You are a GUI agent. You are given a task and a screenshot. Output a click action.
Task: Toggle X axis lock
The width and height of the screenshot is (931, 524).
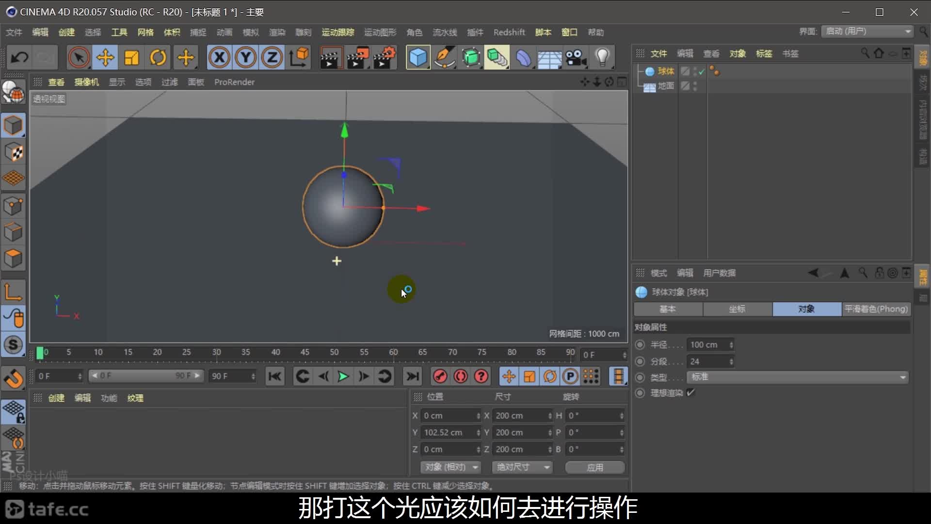[219, 58]
